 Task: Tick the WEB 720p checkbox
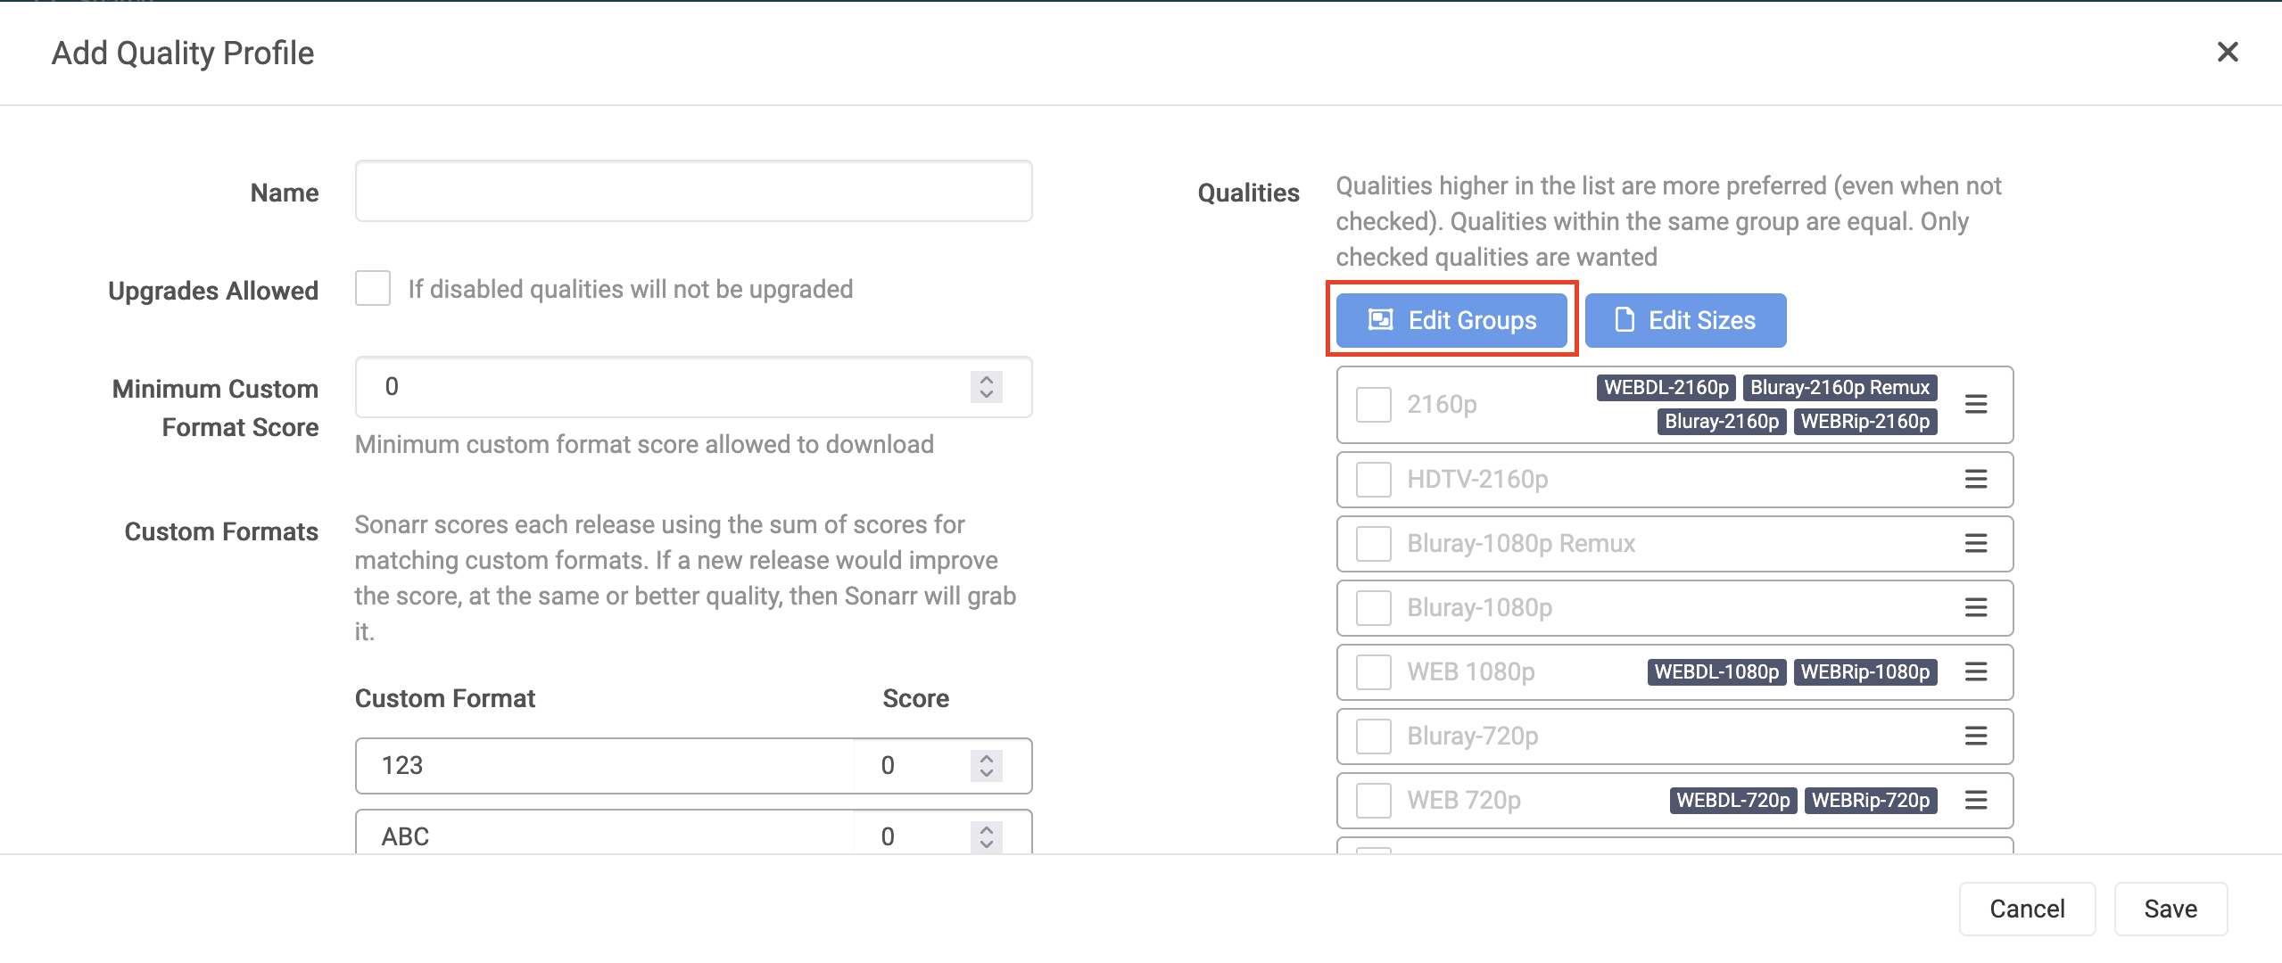[x=1373, y=800]
